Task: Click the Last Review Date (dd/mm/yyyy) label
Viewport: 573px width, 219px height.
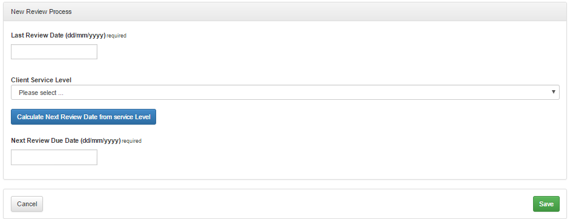Action: tap(58, 36)
